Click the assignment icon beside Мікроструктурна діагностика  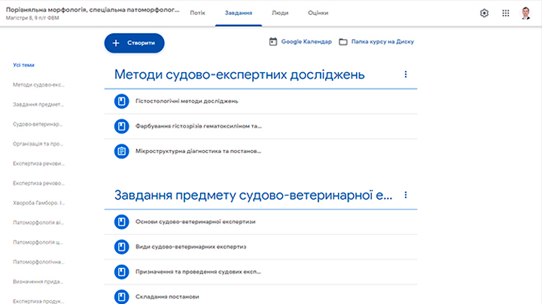click(122, 152)
